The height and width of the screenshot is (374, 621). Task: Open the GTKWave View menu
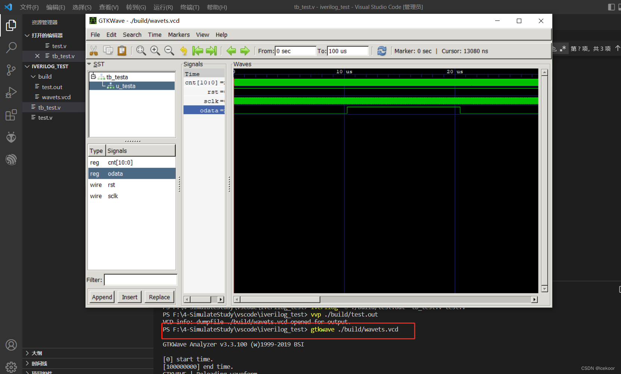click(x=202, y=35)
